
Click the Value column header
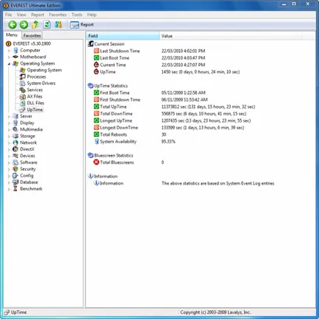point(230,36)
